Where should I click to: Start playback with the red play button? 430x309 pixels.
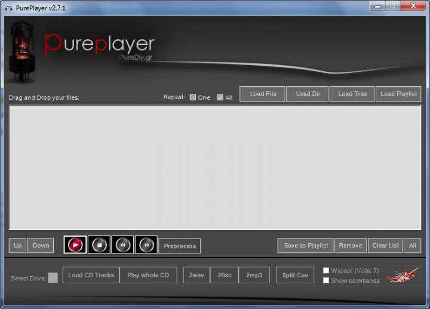pos(75,244)
